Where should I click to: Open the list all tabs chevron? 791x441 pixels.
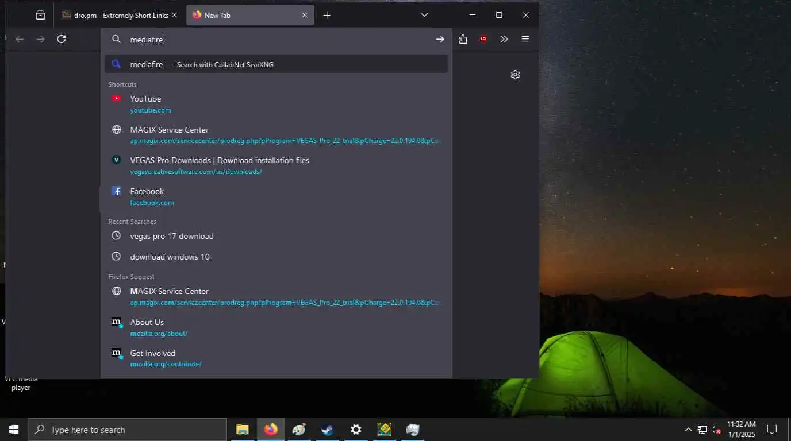424,15
